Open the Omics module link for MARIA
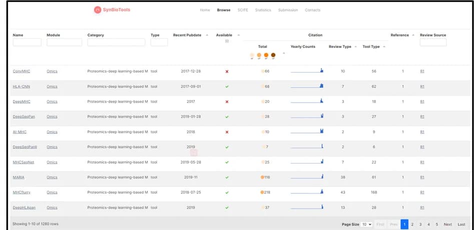Image resolution: width=474 pixels, height=230 pixels. tap(52, 177)
